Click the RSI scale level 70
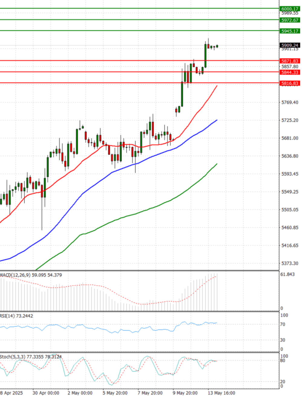Image resolution: width=302 pixels, height=396 pixels. click(x=283, y=324)
